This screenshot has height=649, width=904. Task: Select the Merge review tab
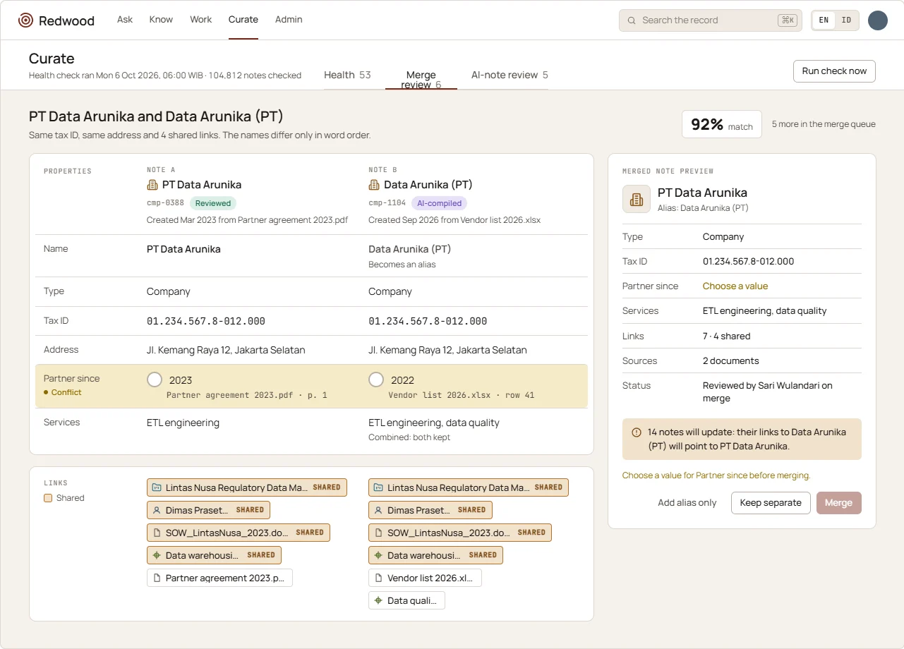click(421, 80)
